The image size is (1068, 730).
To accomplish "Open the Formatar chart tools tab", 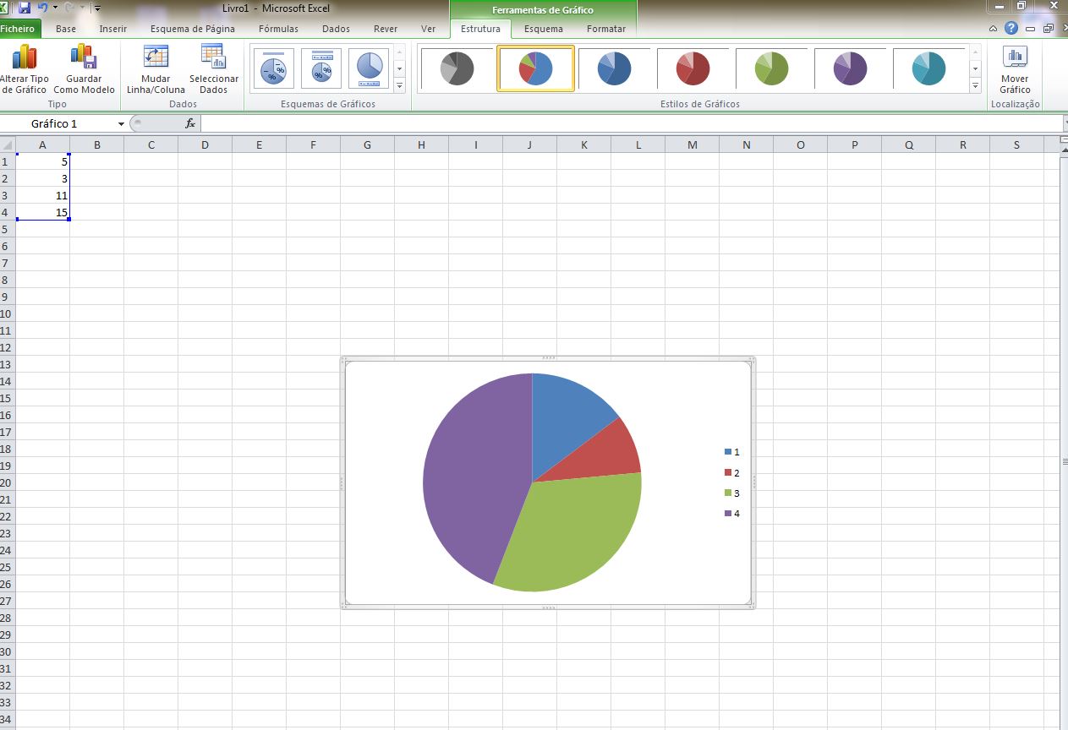I will [x=606, y=29].
